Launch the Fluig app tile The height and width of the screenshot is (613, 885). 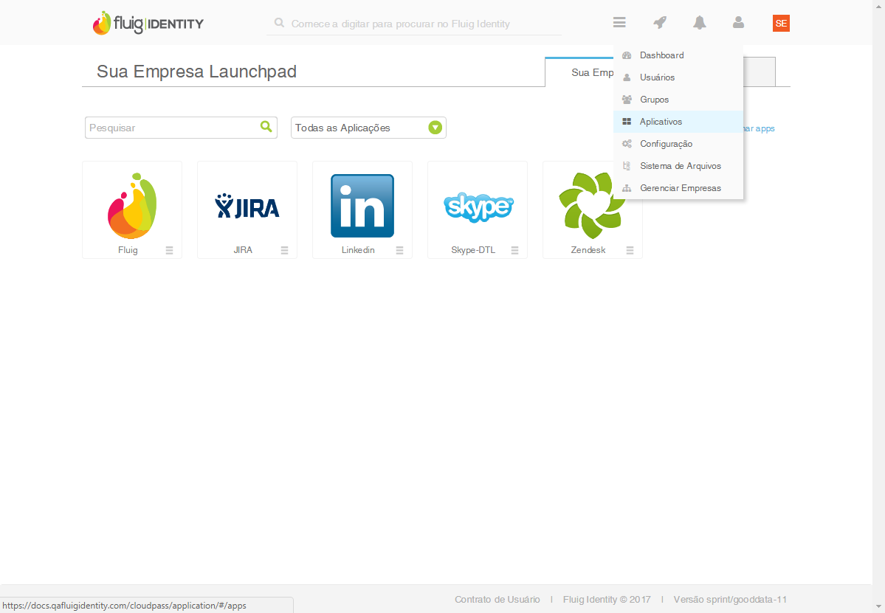(x=132, y=209)
